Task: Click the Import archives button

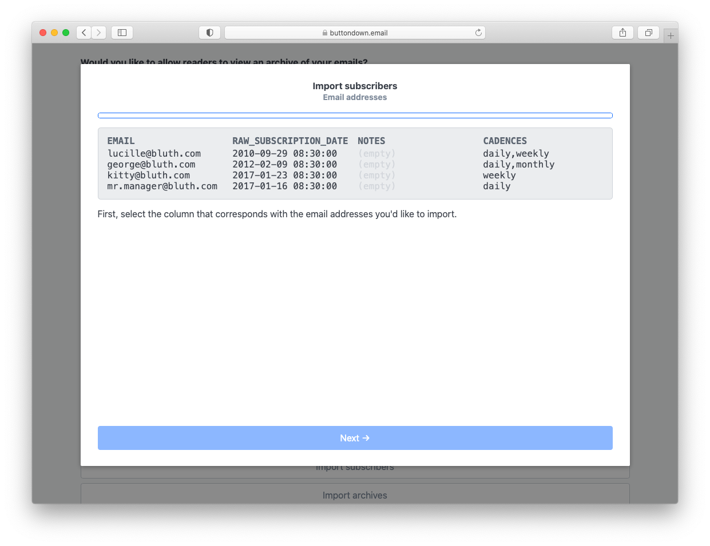Action: (355, 495)
